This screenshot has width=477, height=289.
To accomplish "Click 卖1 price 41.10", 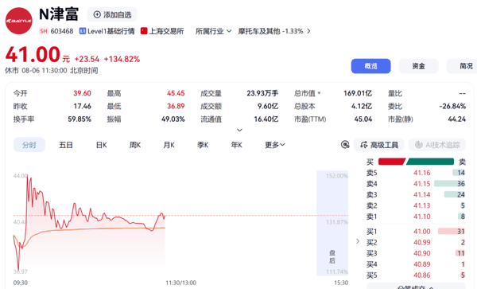I will click(422, 217).
